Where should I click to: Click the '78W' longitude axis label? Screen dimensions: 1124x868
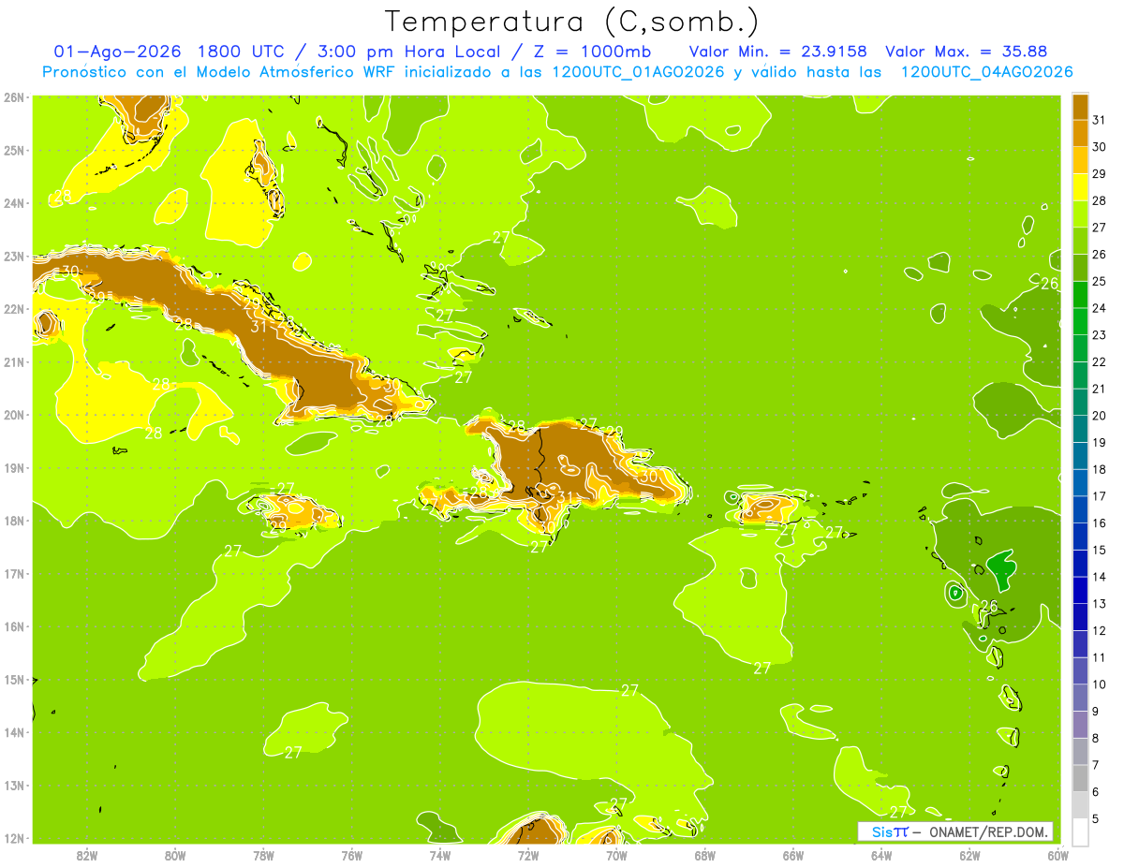(x=263, y=855)
